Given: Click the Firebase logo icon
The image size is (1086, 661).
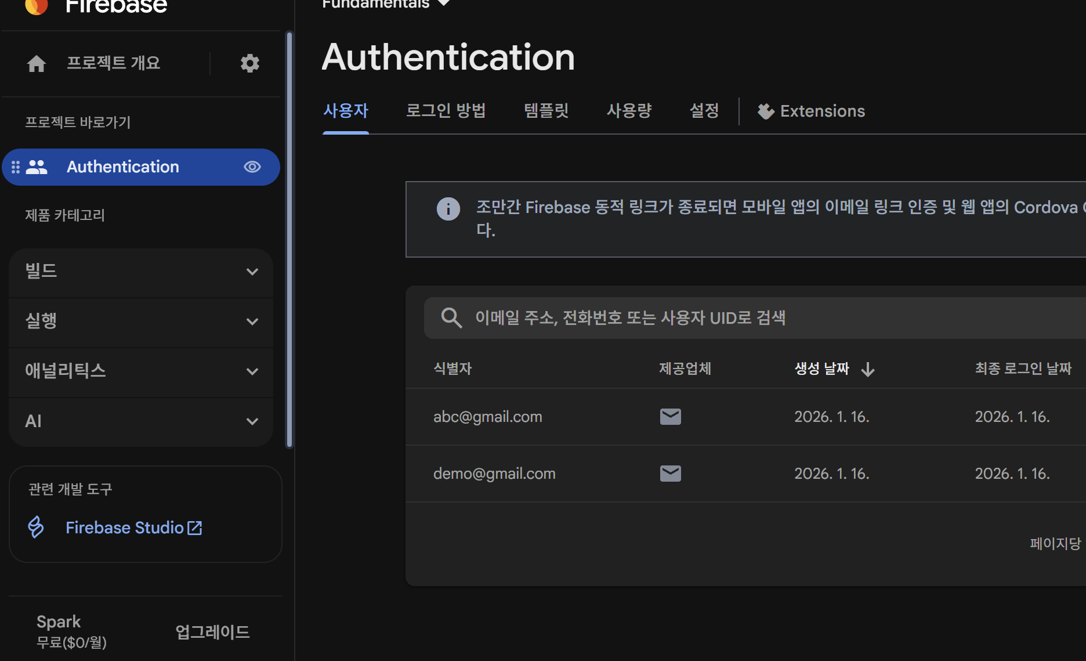Looking at the screenshot, I should [x=37, y=6].
